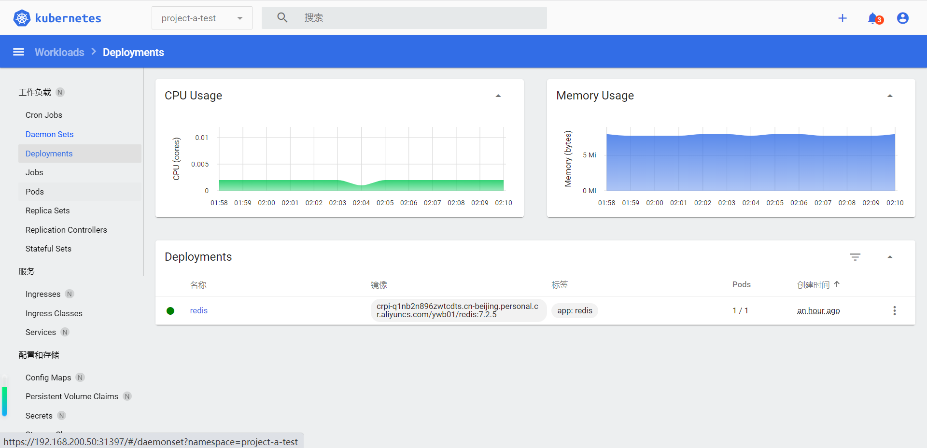
Task: Open the hamburger navigation menu
Action: click(18, 52)
